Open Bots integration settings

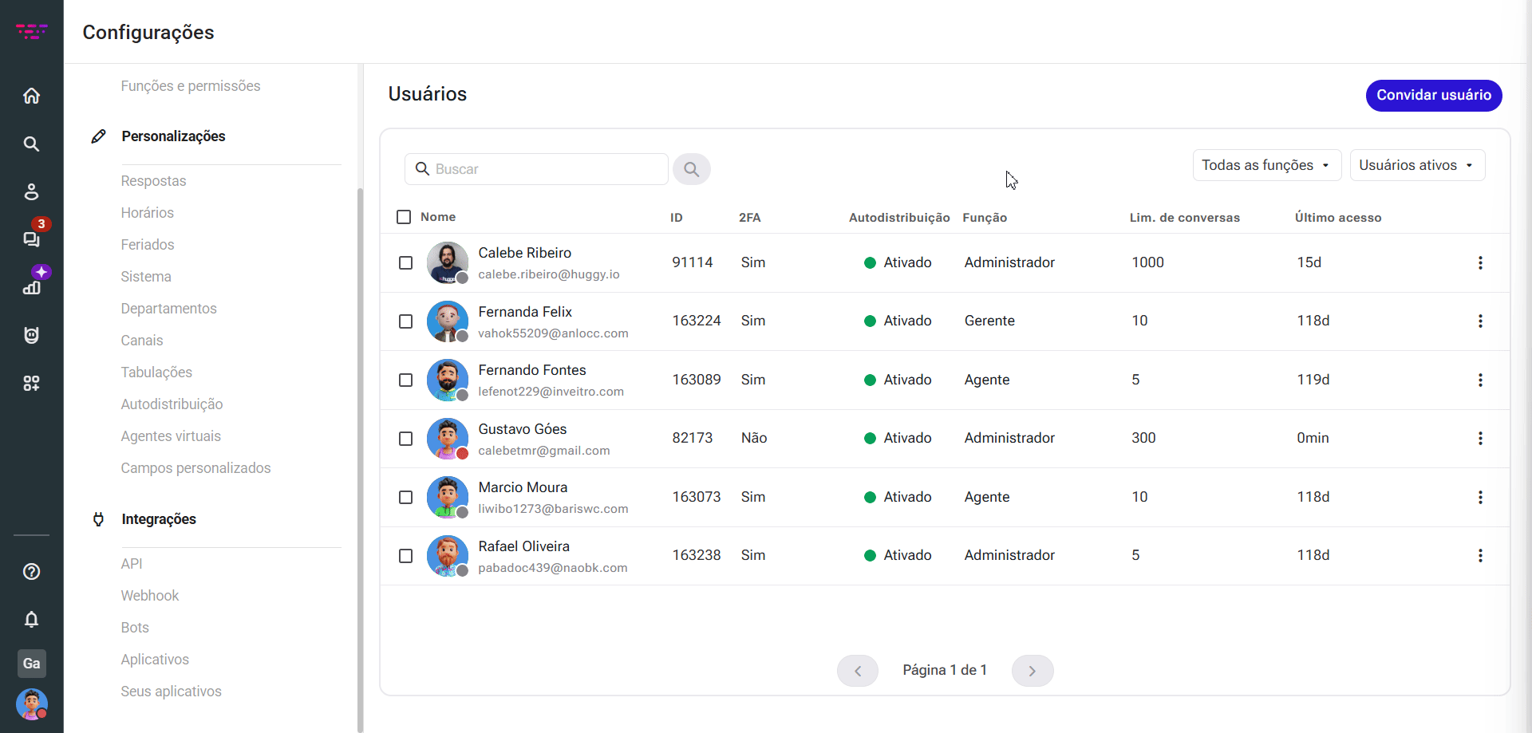pyautogui.click(x=135, y=628)
